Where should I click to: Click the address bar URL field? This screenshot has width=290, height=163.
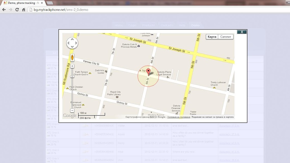click(x=159, y=10)
